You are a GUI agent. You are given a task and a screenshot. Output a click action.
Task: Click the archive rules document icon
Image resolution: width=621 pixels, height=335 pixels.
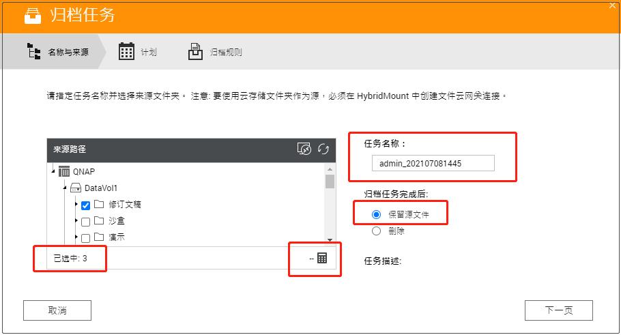[x=195, y=51]
